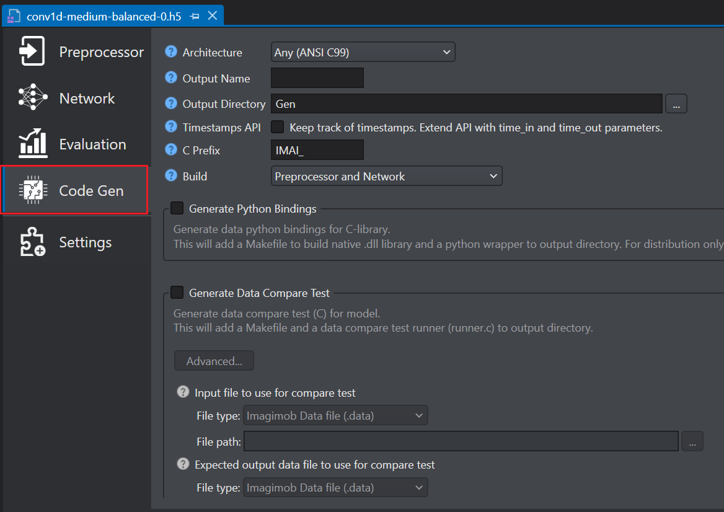The width and height of the screenshot is (724, 512).
Task: Click the C Prefix input field
Action: pyautogui.click(x=317, y=150)
